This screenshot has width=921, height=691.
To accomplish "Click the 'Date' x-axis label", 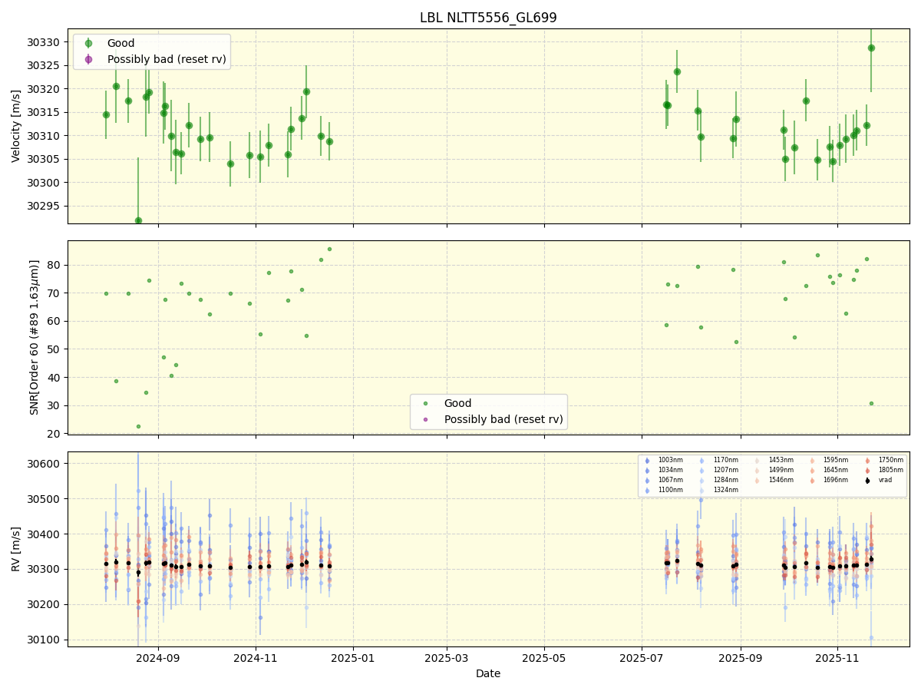I will pyautogui.click(x=488, y=673).
